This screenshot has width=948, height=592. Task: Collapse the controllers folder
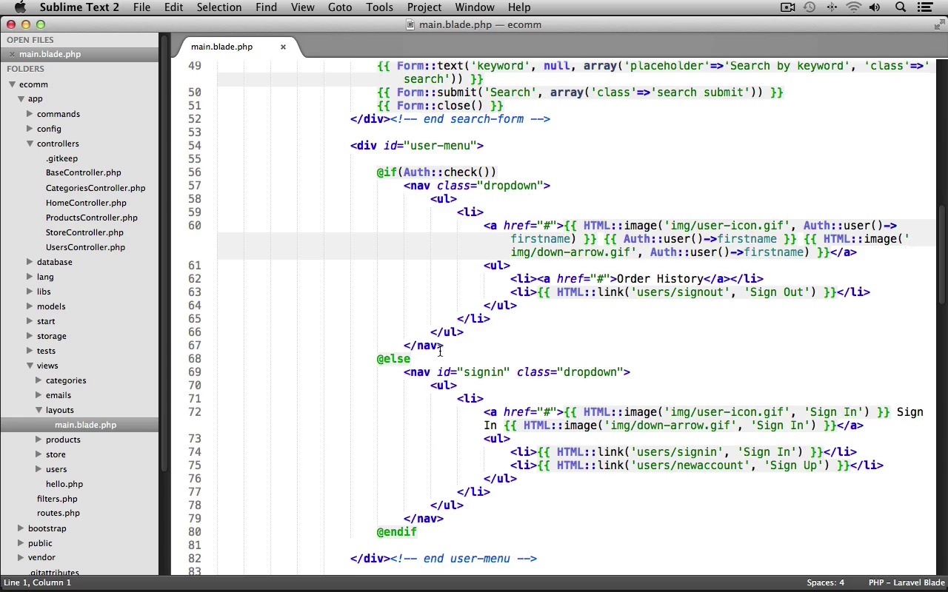point(30,144)
